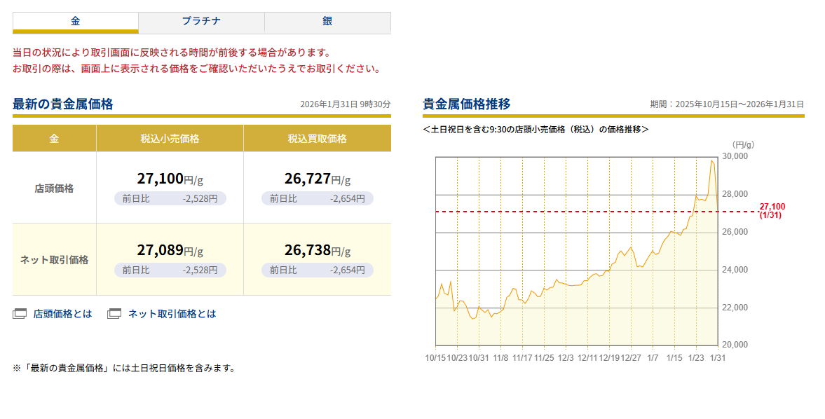
Task: Select the net retail price 27,089円/g
Action: pyautogui.click(x=170, y=250)
